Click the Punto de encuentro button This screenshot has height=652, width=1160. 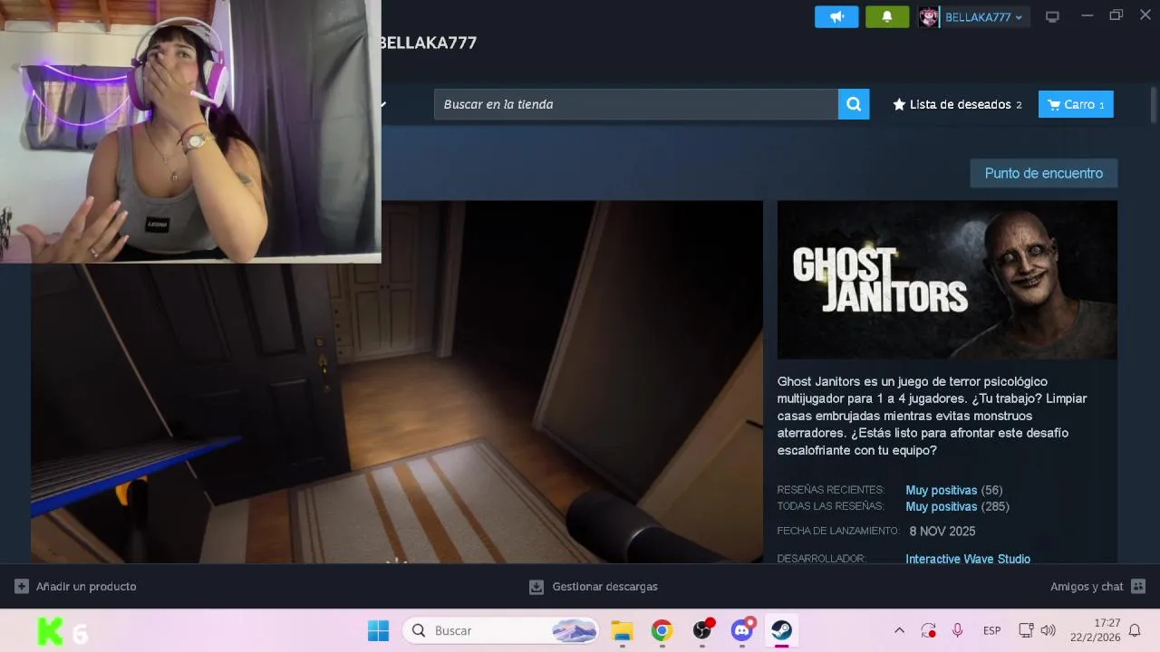click(1044, 173)
